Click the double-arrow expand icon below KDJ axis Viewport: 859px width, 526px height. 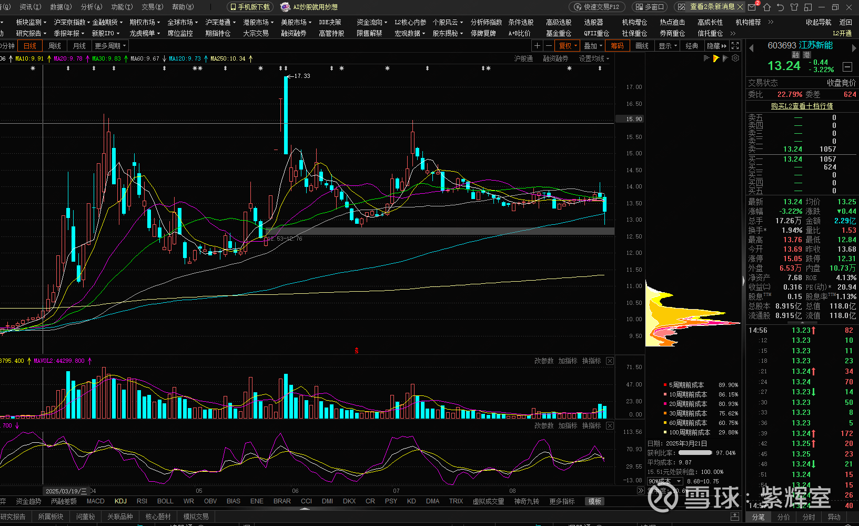point(640,491)
